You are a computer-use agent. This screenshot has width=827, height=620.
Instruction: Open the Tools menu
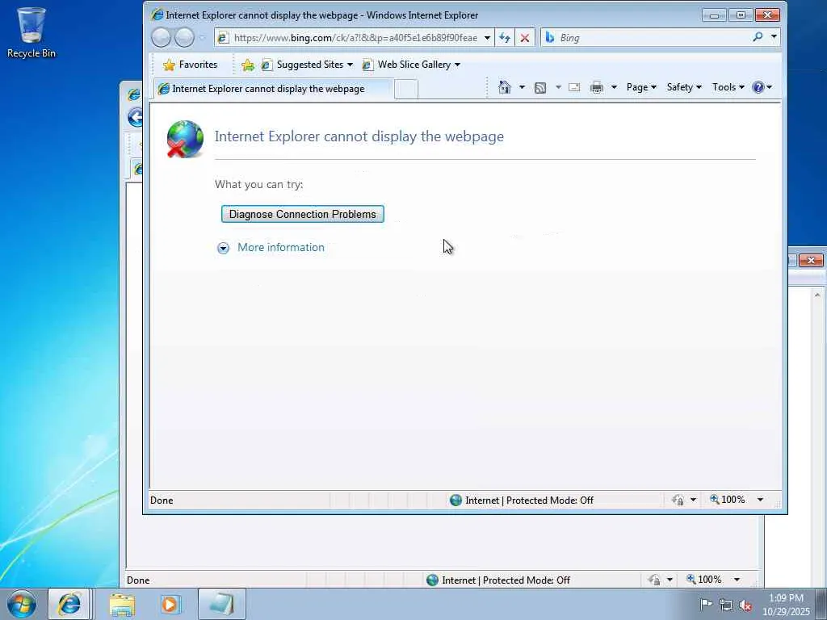728,87
